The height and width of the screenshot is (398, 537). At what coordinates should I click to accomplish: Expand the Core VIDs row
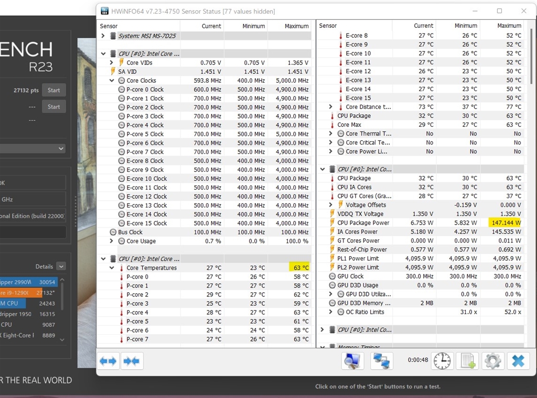tap(111, 62)
